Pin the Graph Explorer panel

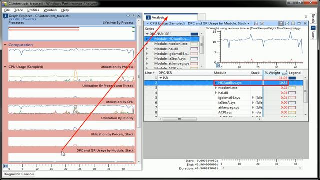(x=133, y=16)
